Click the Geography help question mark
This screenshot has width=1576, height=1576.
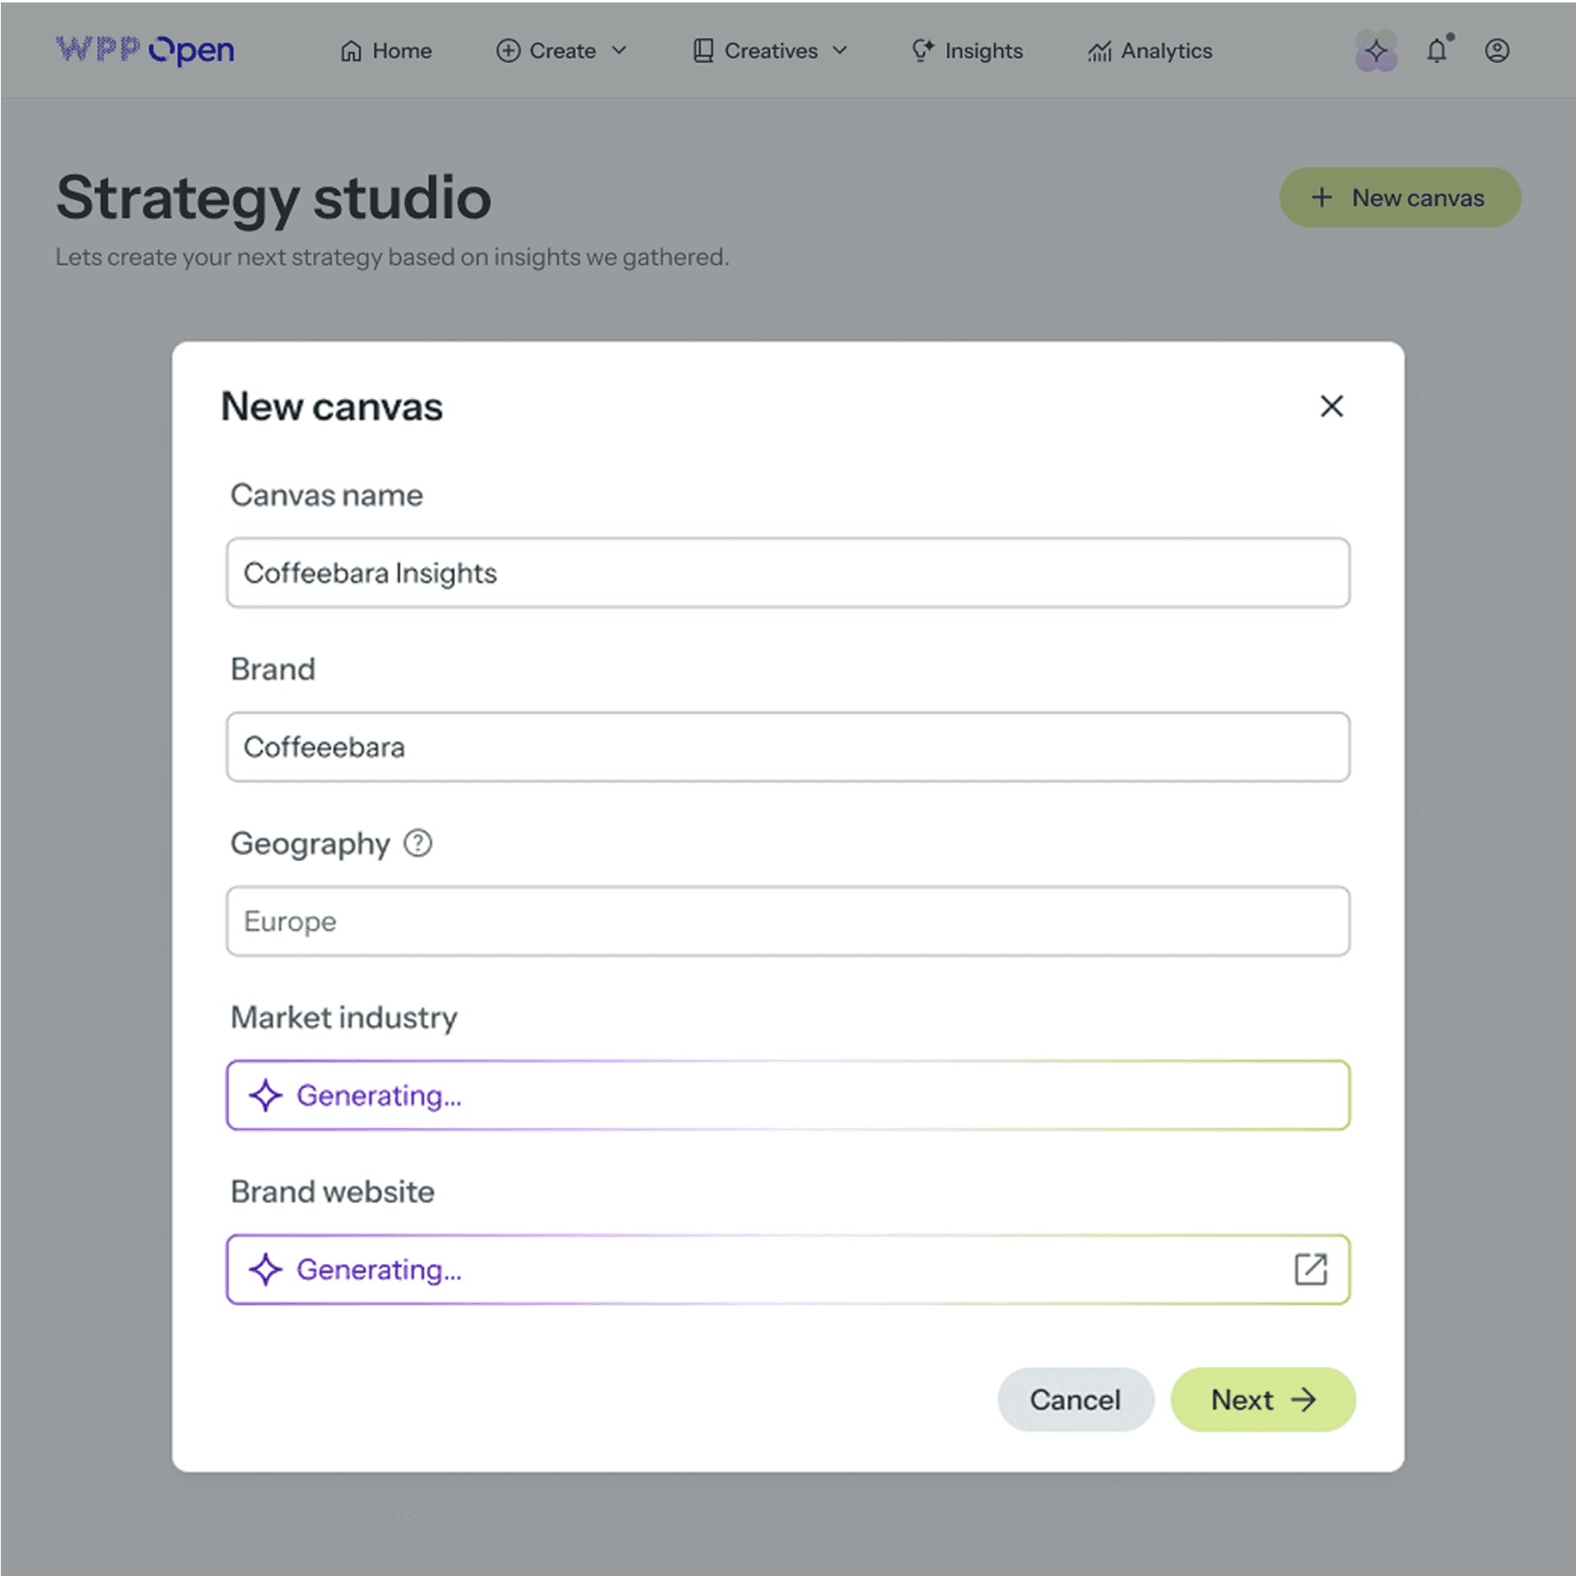click(418, 843)
